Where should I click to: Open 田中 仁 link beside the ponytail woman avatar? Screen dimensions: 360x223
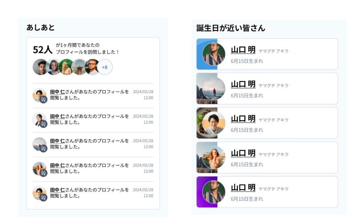pos(58,116)
